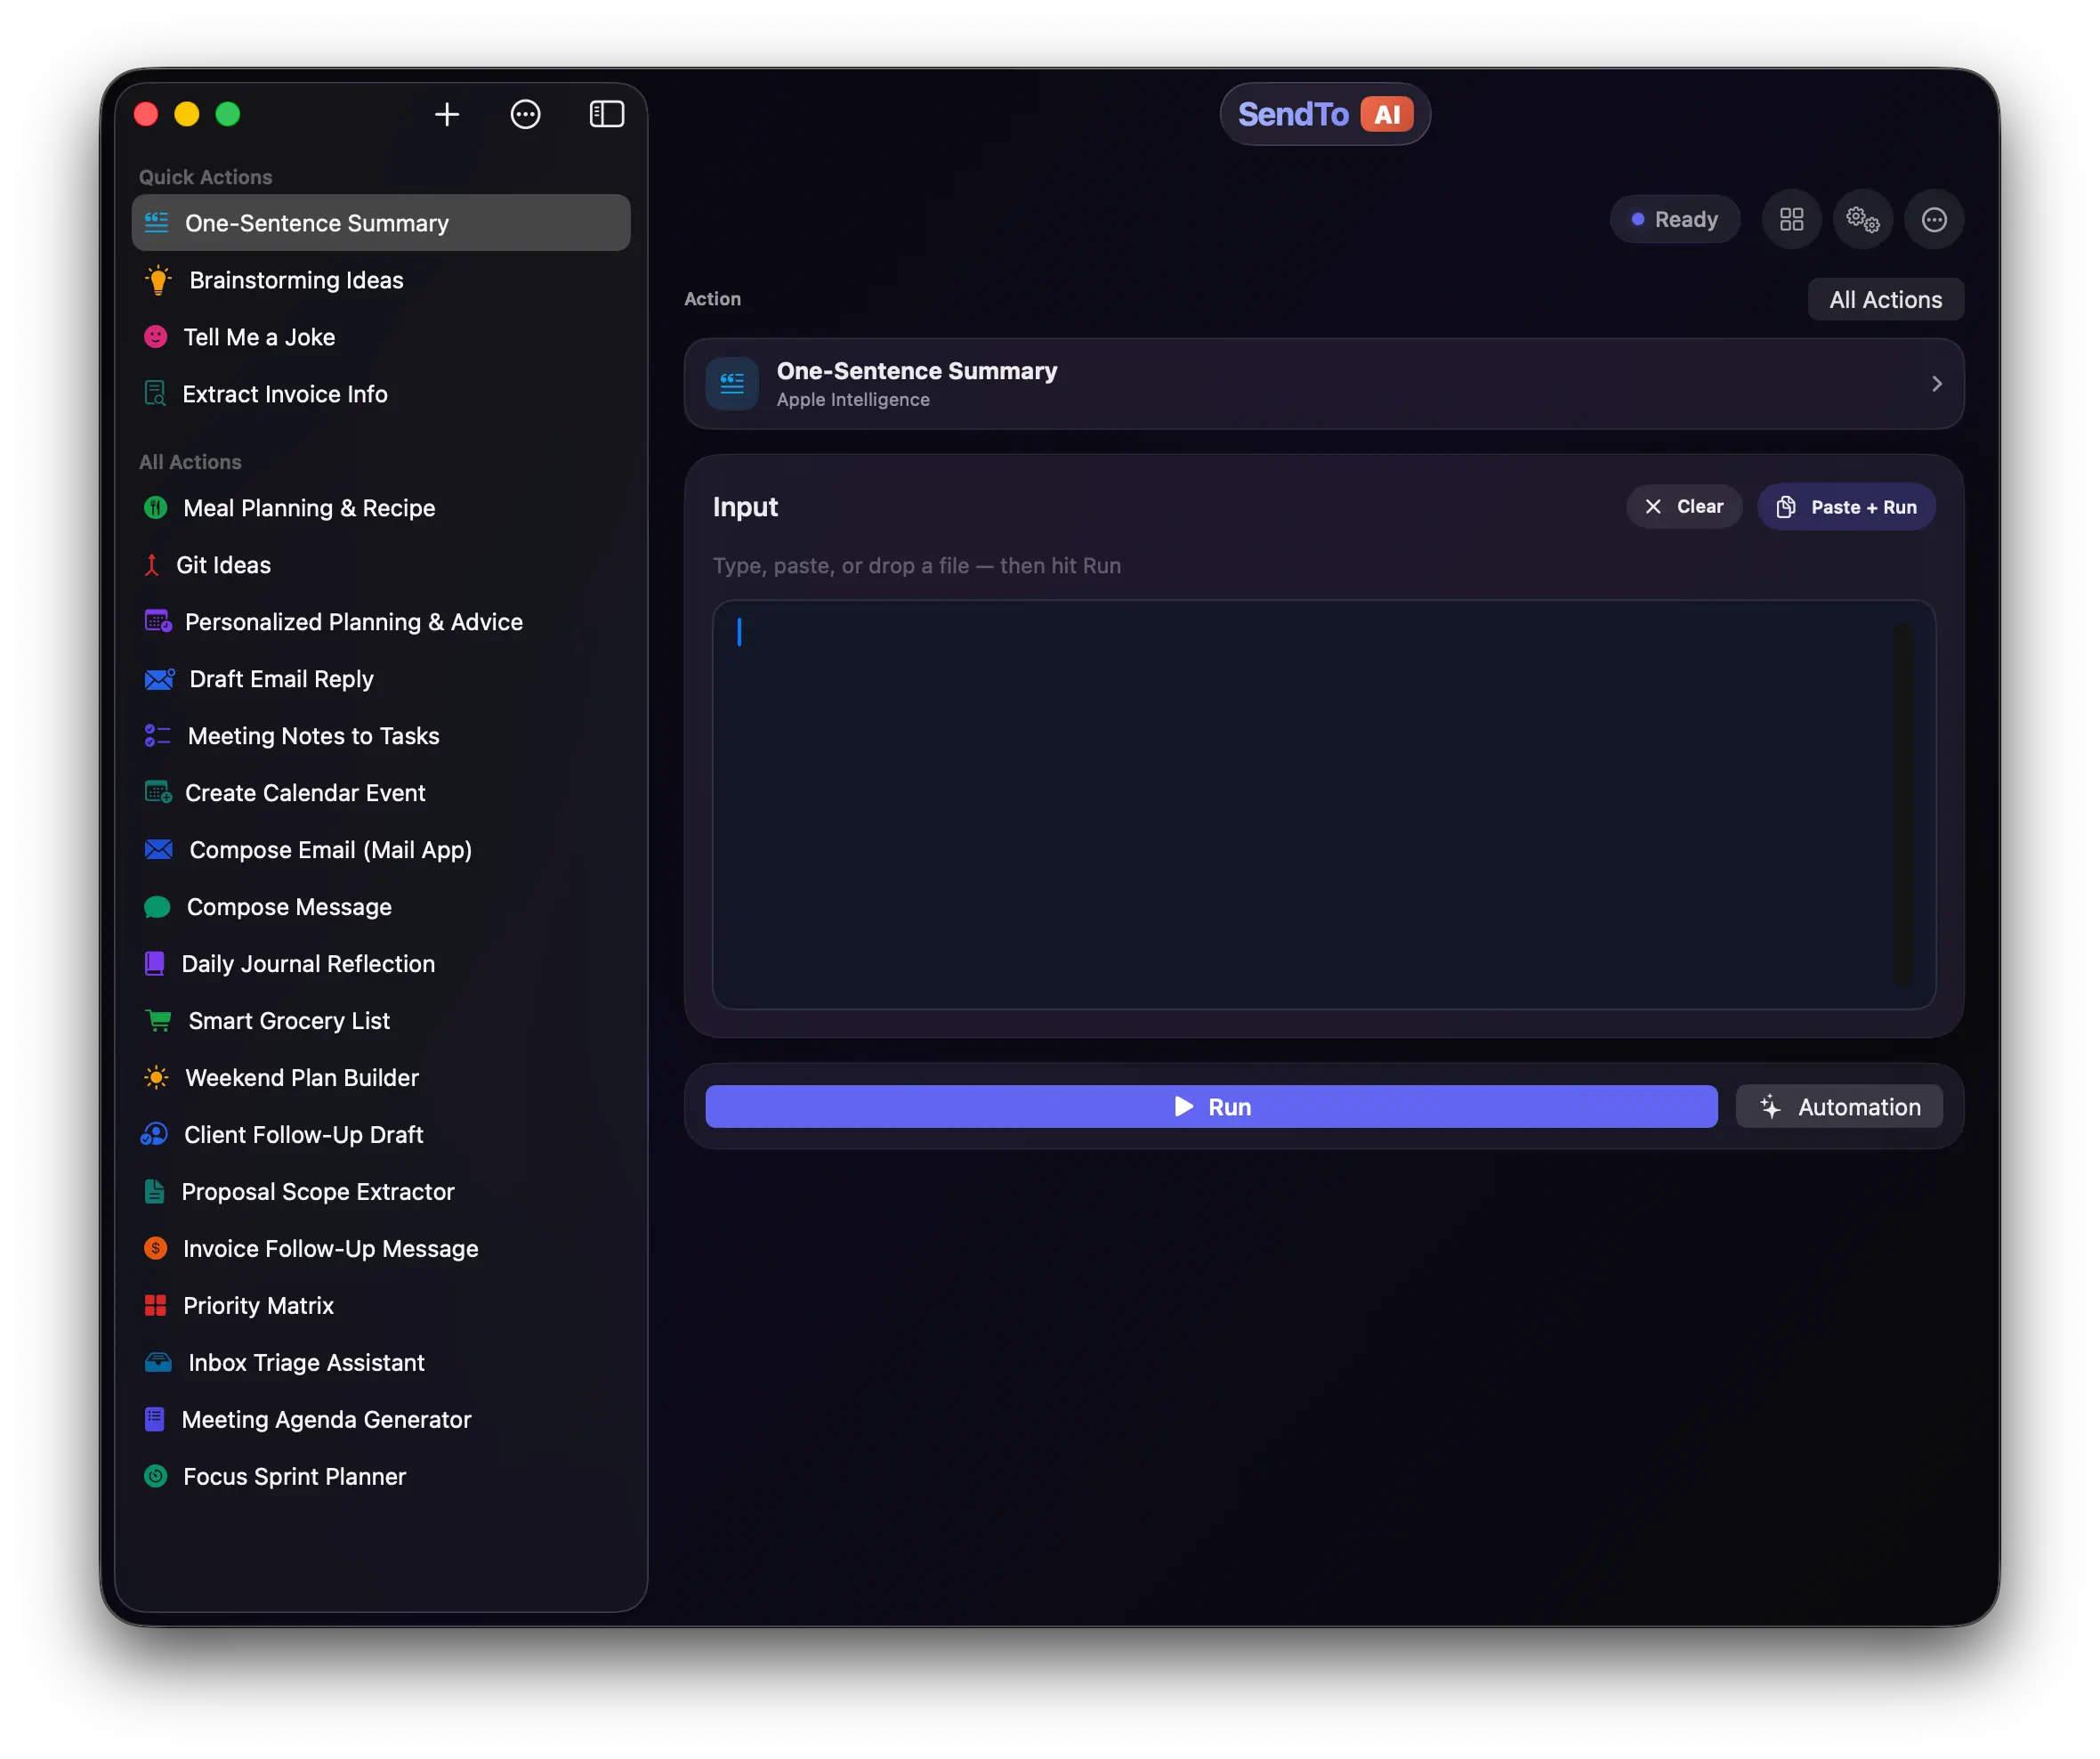2100x1759 pixels.
Task: Open grid view icon near Ready
Action: click(1791, 219)
